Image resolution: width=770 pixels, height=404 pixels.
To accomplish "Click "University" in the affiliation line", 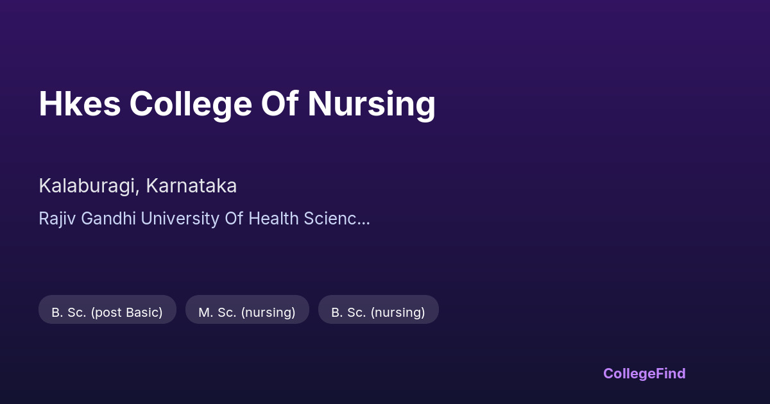I will point(180,219).
